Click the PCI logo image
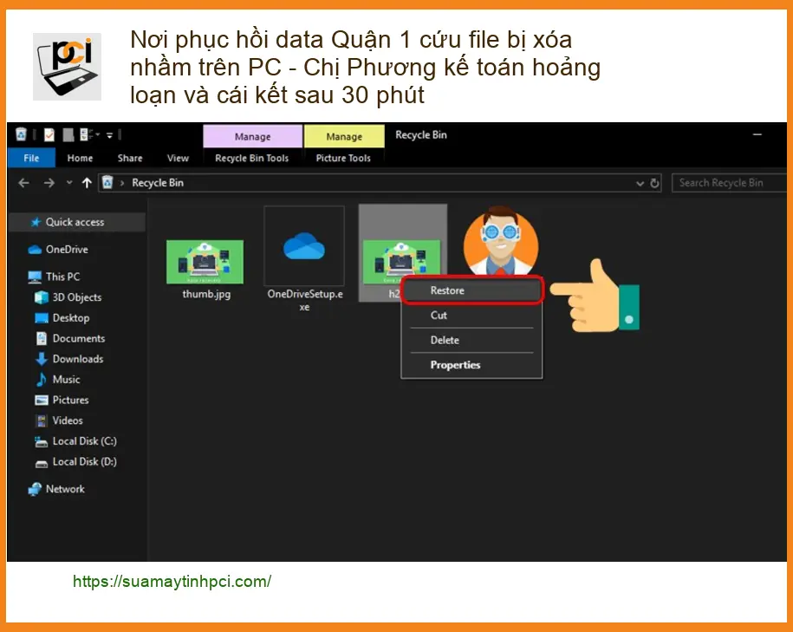 pos(67,66)
